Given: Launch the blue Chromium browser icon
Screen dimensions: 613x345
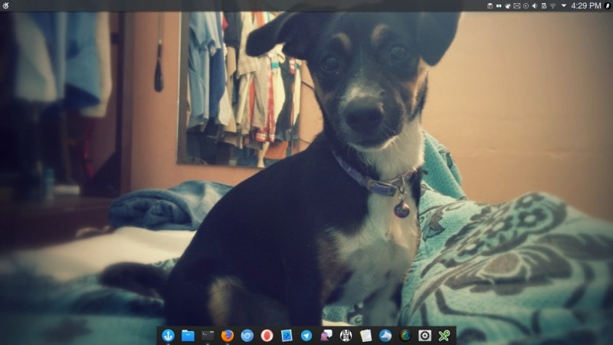Looking at the screenshot, I should 247,335.
